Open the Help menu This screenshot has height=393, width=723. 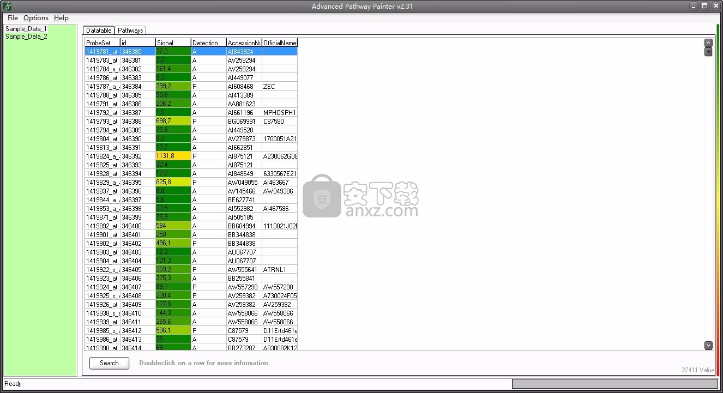tap(61, 18)
